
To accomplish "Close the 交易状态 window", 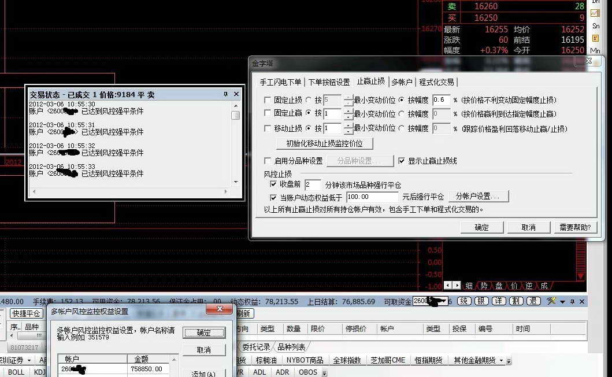I will (236, 94).
